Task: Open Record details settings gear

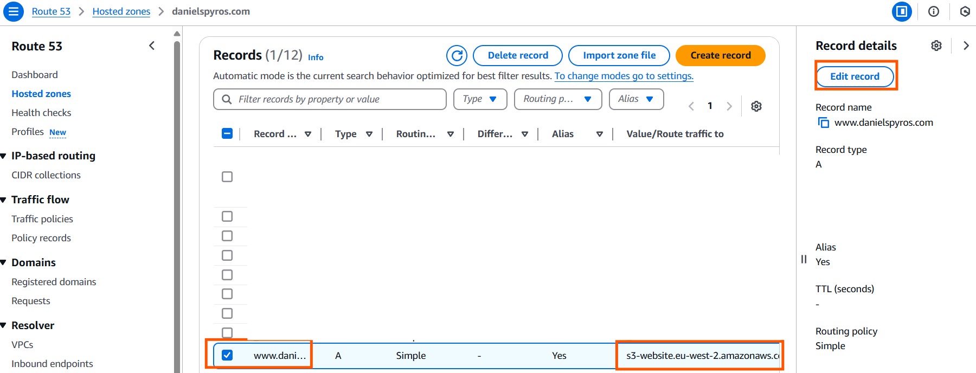Action: coord(936,46)
